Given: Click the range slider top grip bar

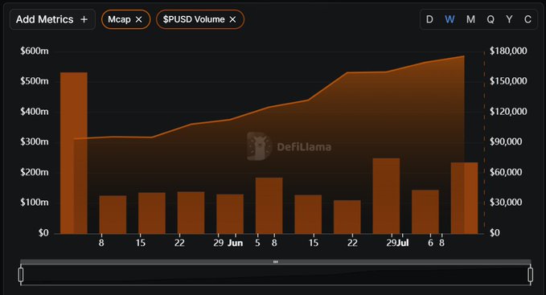Looking at the screenshot, I should pos(276,261).
